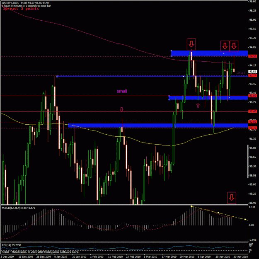Click the red 92.00 price level tag

tap(253, 122)
